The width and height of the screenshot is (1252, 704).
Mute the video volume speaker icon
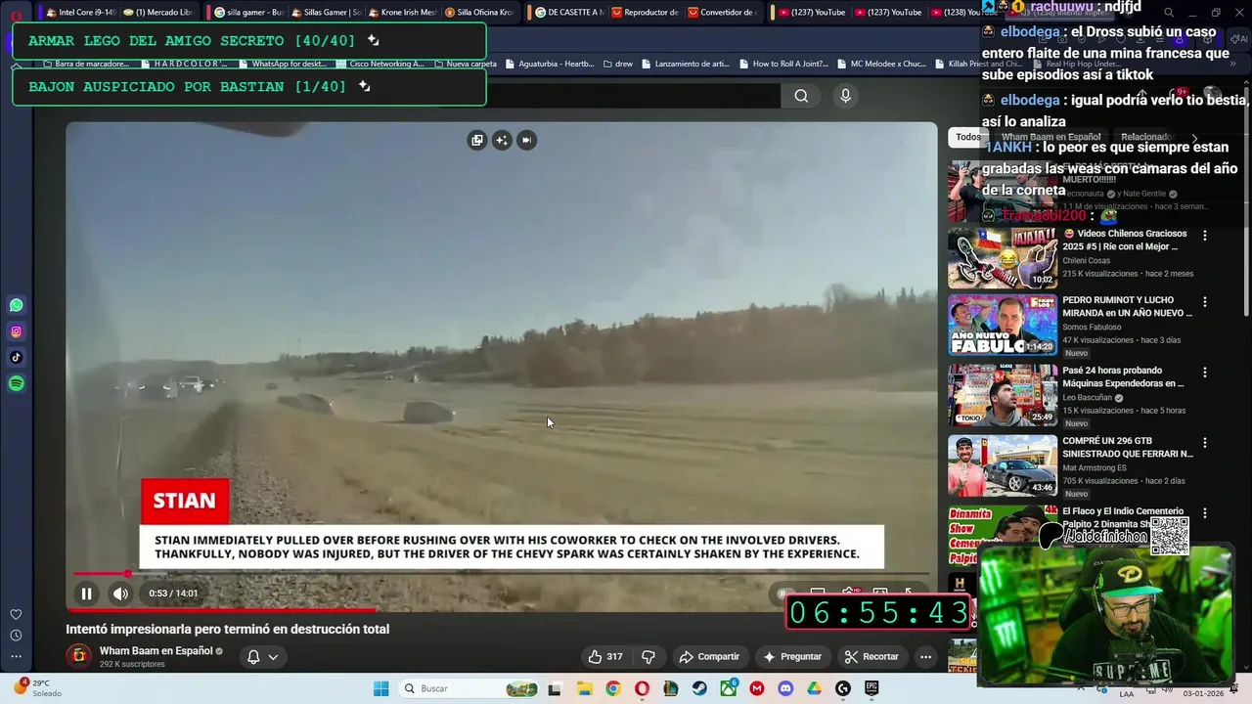[120, 594]
